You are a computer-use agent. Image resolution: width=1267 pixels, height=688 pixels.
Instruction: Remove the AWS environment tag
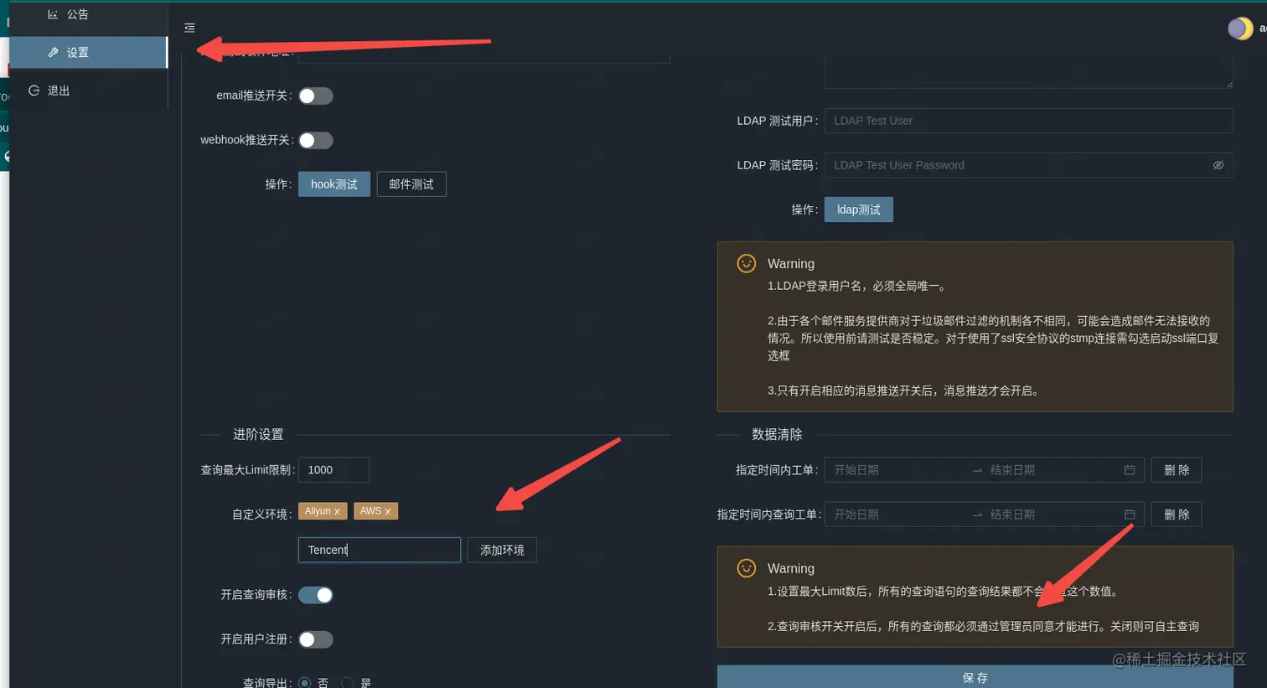click(387, 512)
